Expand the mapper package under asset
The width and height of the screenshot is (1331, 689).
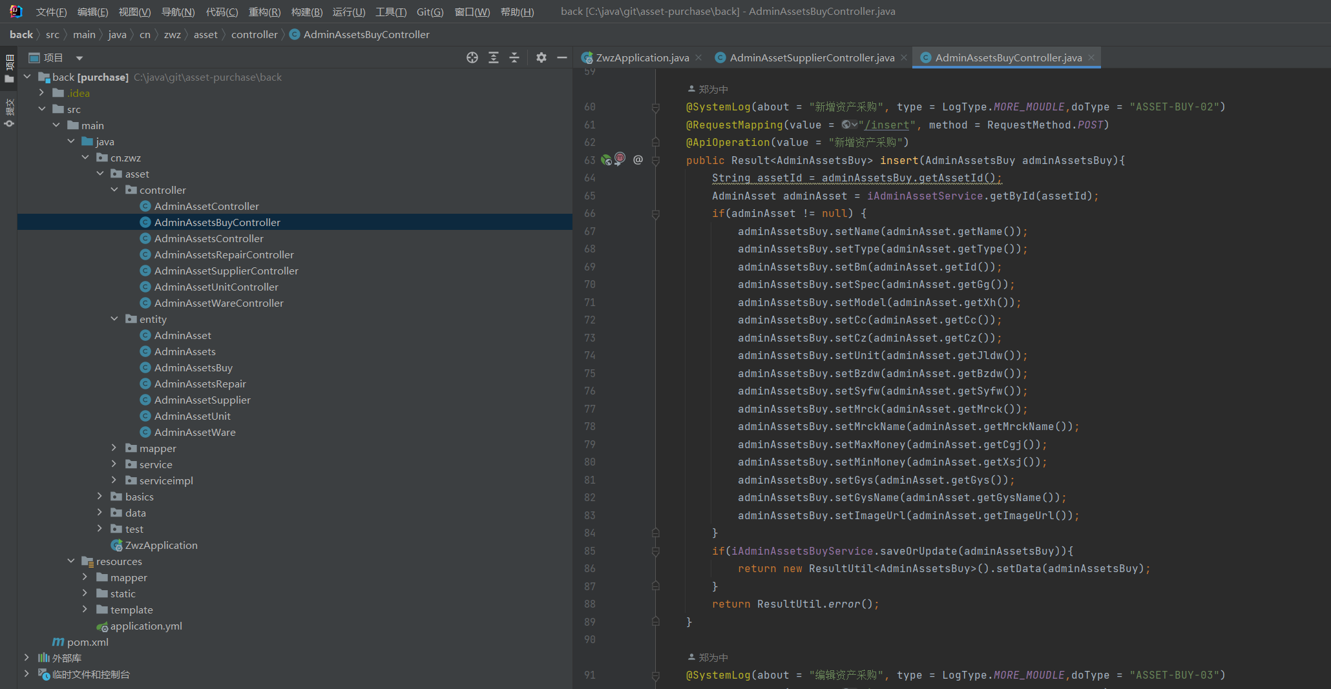coord(114,448)
